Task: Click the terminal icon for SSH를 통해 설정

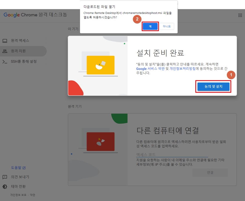Action: (5, 62)
